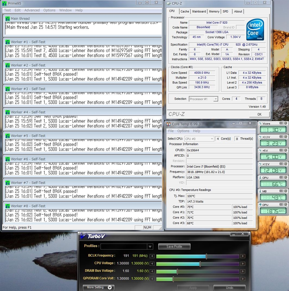Click the CPU Voltage slider handle
Viewport: 289px width, 291px height.
pyautogui.click(x=200, y=264)
